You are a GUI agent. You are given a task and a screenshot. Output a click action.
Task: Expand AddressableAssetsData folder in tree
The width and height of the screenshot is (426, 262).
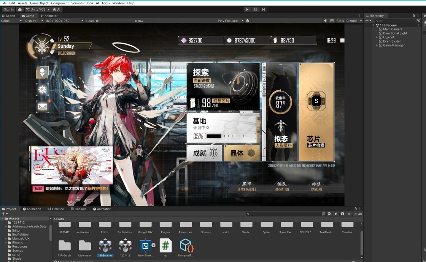tap(6, 226)
